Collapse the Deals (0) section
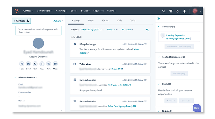The height and width of the screenshot is (119, 215). pos(159,84)
